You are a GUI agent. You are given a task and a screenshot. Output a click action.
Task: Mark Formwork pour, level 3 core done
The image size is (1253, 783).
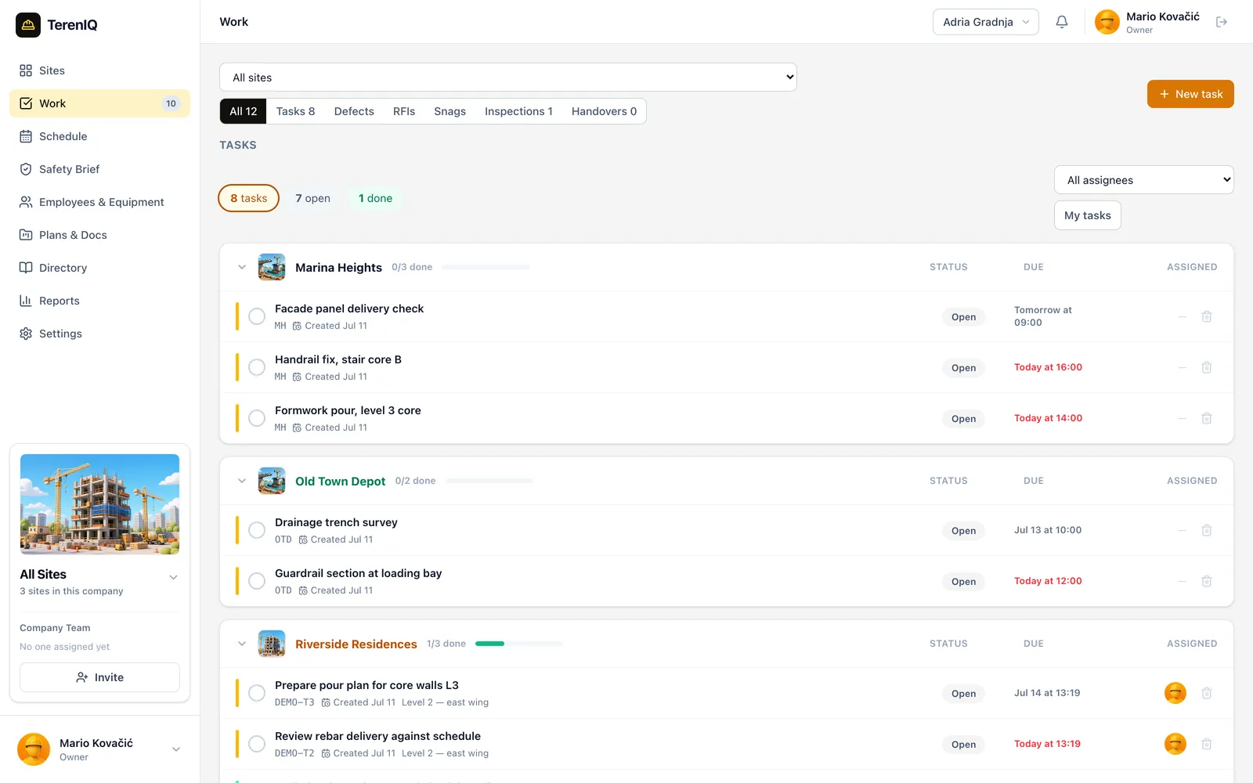click(257, 418)
